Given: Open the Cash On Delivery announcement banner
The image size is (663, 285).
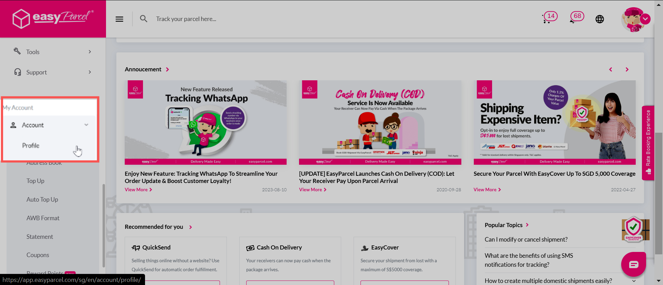Looking at the screenshot, I should pyautogui.click(x=380, y=123).
